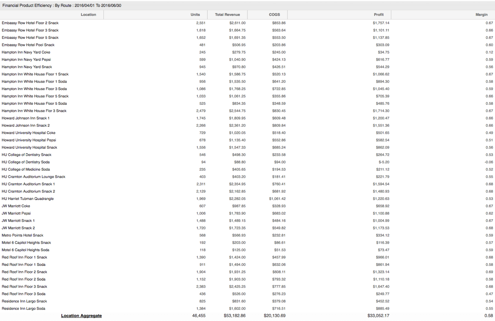Screen dimensions: 495x321
Task: Select 'JW Marriott Coke' row
Action: point(247,206)
